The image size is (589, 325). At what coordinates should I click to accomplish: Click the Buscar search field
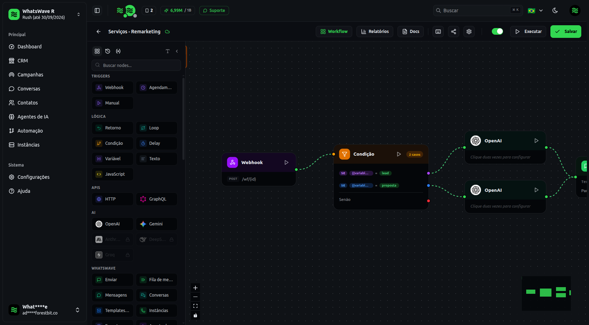pyautogui.click(x=478, y=11)
